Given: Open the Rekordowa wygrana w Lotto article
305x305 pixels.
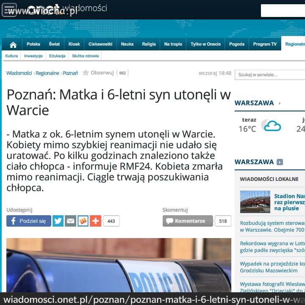Looking at the screenshot, I should pos(272,247).
